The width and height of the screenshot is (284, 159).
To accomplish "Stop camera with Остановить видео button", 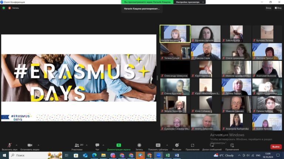I will click(30, 145).
